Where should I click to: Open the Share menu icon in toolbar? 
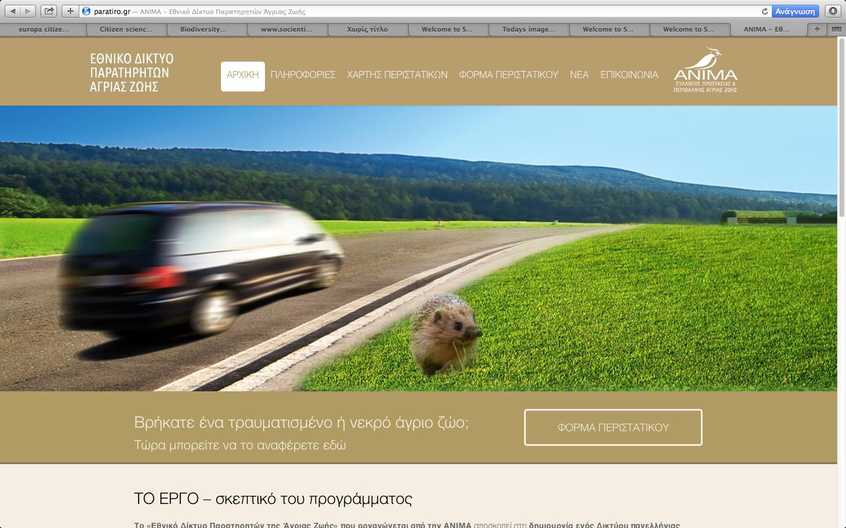(49, 11)
